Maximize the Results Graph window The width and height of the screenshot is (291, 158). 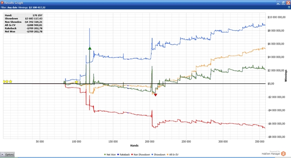tap(283, 3)
